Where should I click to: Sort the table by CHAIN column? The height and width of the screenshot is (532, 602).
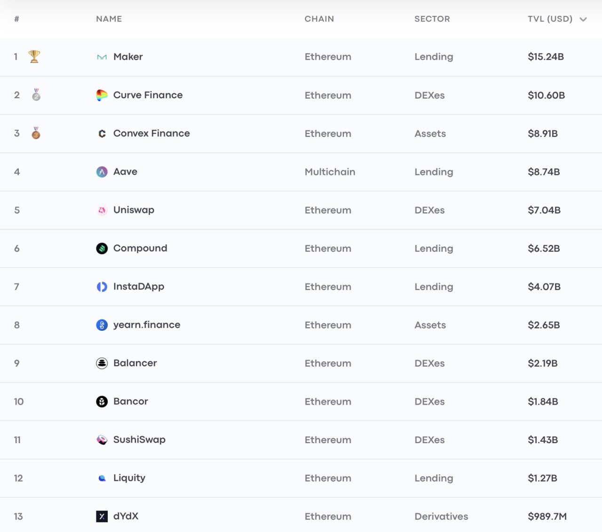coord(319,19)
